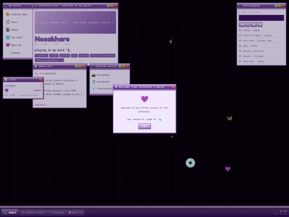Viewport: 289px width, 217px height.
Task: Play the current track in now playing
Action: pos(248,25)
